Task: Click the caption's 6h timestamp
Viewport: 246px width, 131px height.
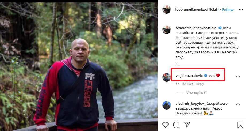Action: click(x=177, y=65)
